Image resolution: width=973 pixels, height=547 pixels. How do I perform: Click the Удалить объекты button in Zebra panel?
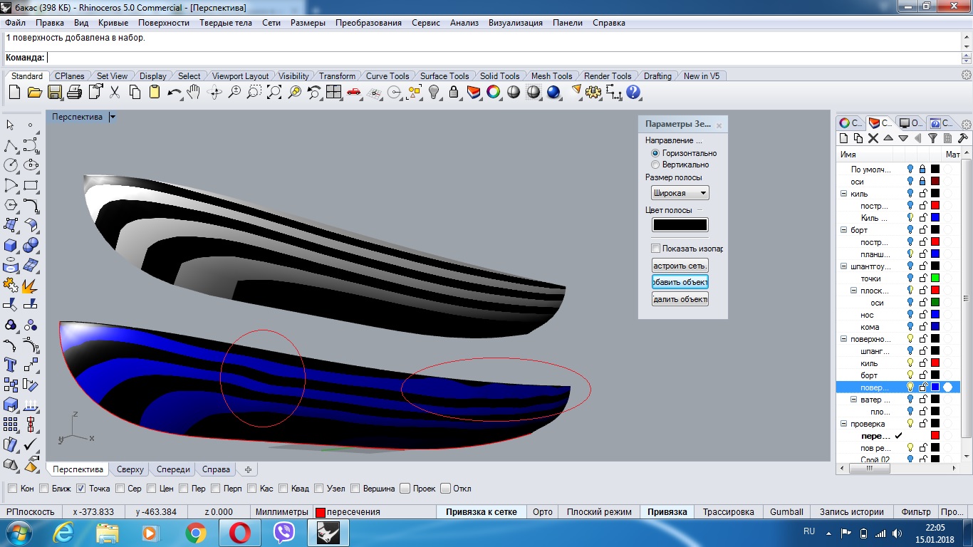coord(680,299)
